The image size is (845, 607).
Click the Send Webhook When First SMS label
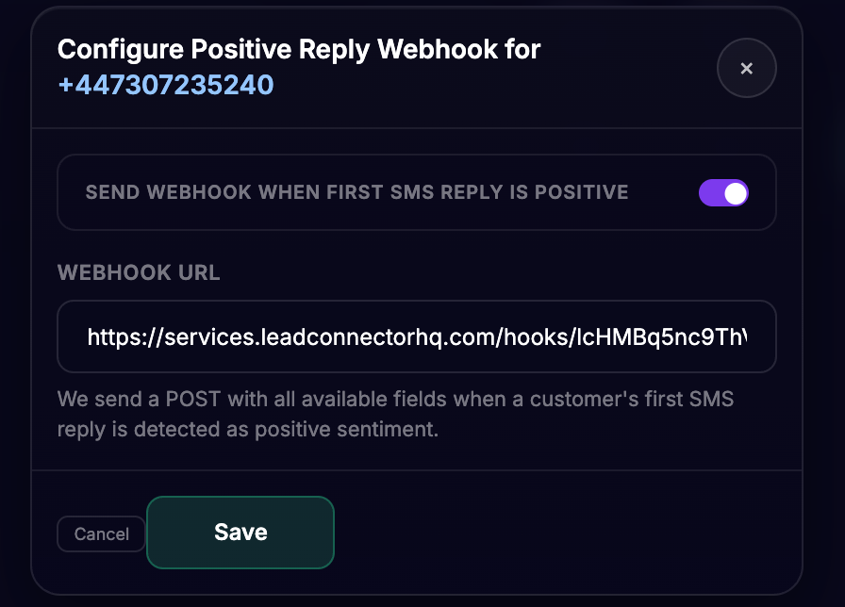(356, 192)
